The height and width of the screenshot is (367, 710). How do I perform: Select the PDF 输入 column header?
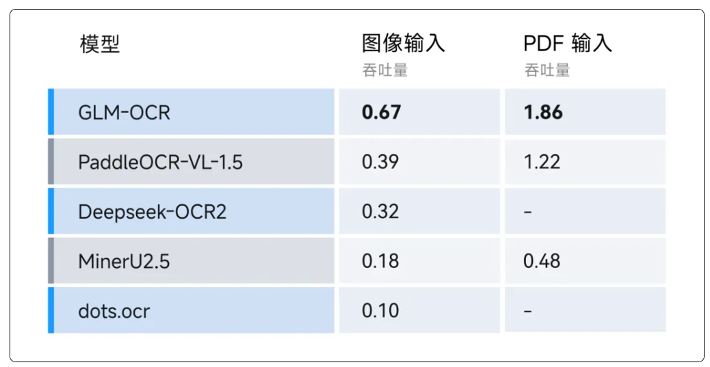567,44
